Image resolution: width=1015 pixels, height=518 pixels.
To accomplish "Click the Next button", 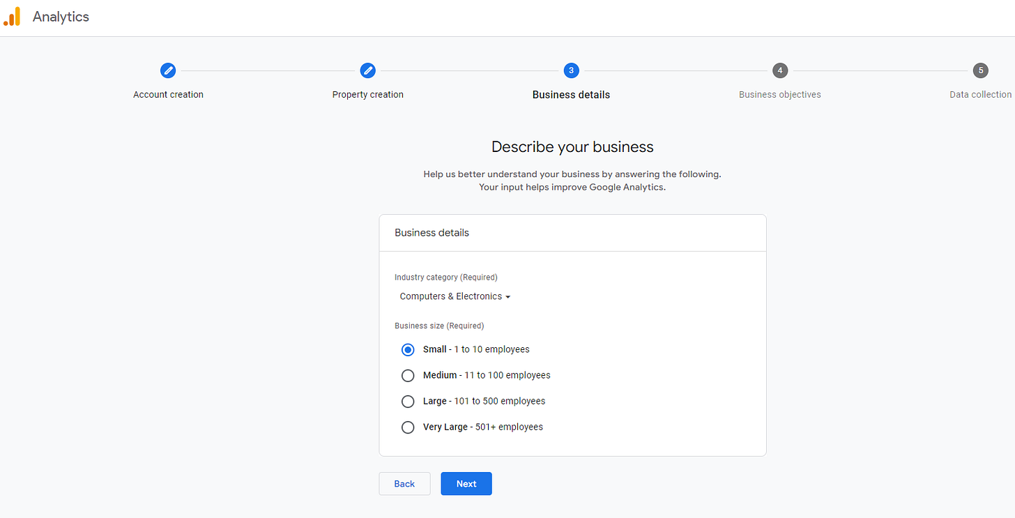I will (466, 484).
